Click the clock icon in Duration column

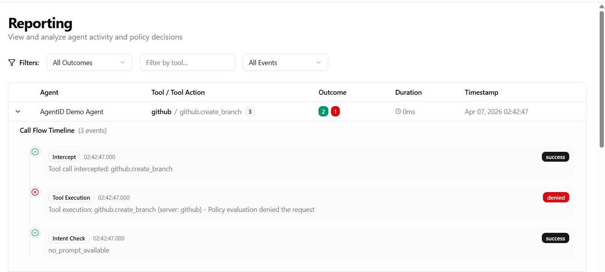pos(398,111)
